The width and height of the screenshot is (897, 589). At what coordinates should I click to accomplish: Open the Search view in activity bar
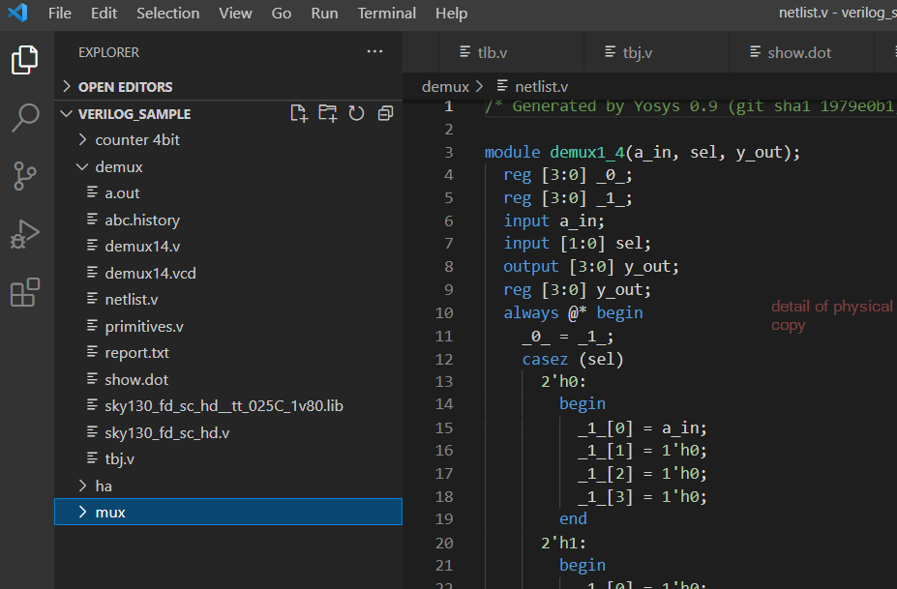tap(24, 117)
